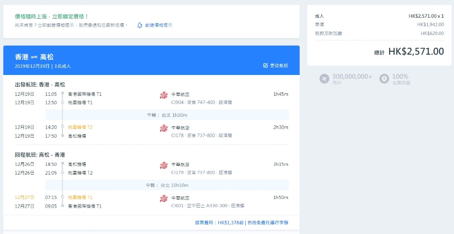
Task: Click the China Airlines logo for flight CI178
Action: [164, 128]
